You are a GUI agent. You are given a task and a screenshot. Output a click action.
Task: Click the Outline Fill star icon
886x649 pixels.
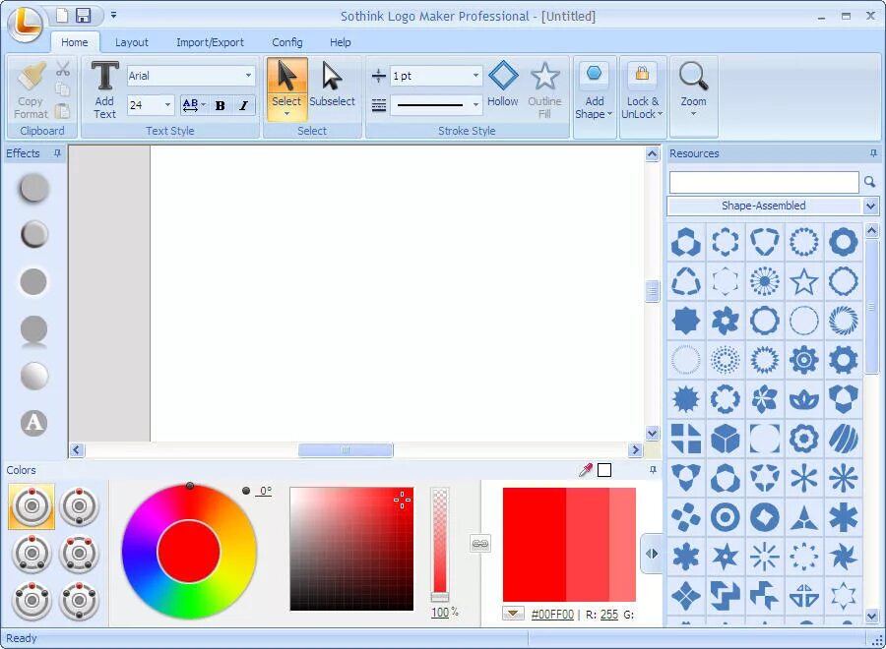[544, 76]
